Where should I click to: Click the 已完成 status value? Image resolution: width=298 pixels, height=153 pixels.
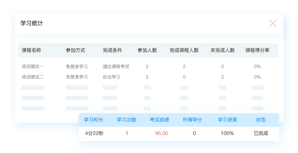[261, 133]
